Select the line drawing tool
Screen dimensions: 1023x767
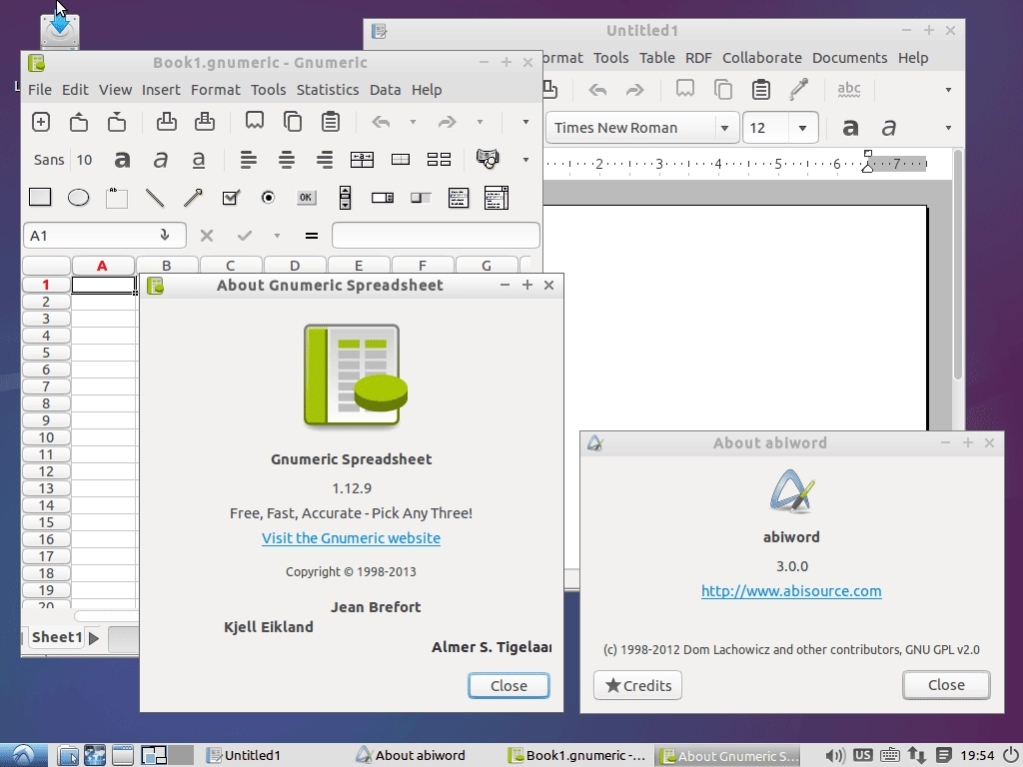point(155,198)
